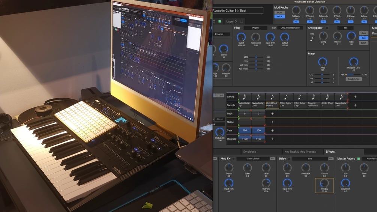Enable the Layer D checkbox

[x=242, y=21]
